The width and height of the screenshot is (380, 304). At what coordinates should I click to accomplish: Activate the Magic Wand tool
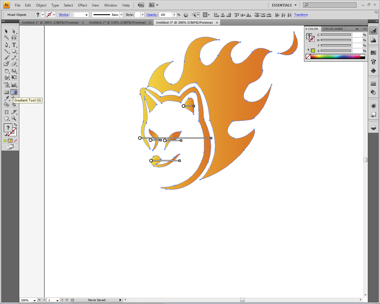click(6, 37)
